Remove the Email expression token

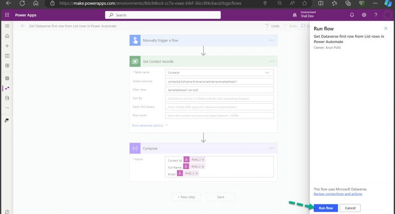[x=197, y=173]
